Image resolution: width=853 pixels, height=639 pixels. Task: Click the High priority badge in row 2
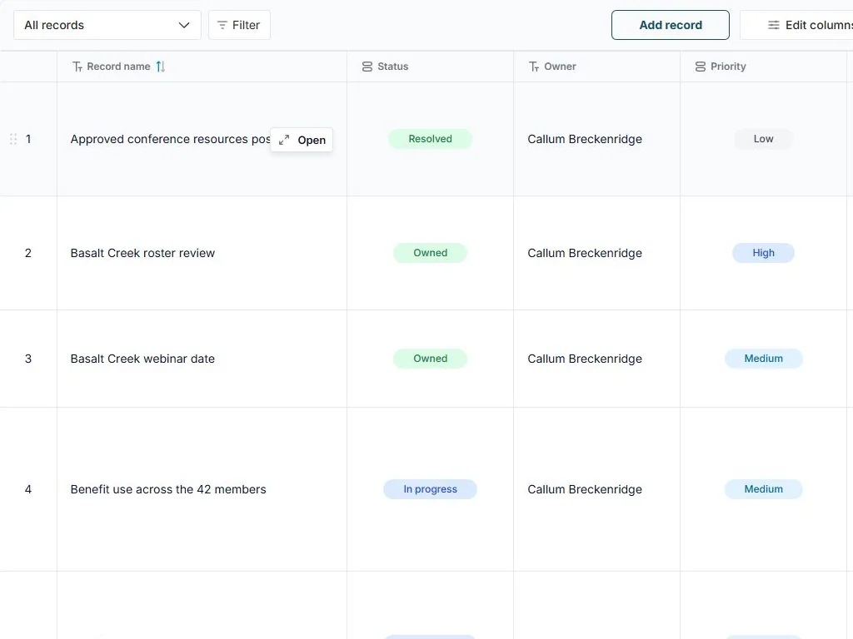tap(763, 253)
